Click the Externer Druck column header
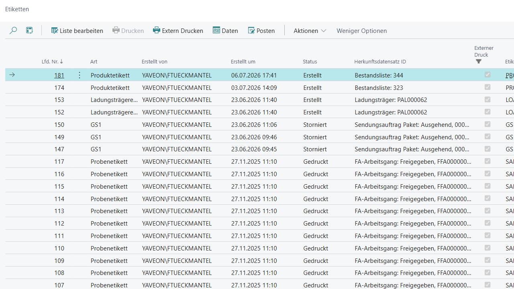The height and width of the screenshot is (289, 514). click(x=484, y=51)
